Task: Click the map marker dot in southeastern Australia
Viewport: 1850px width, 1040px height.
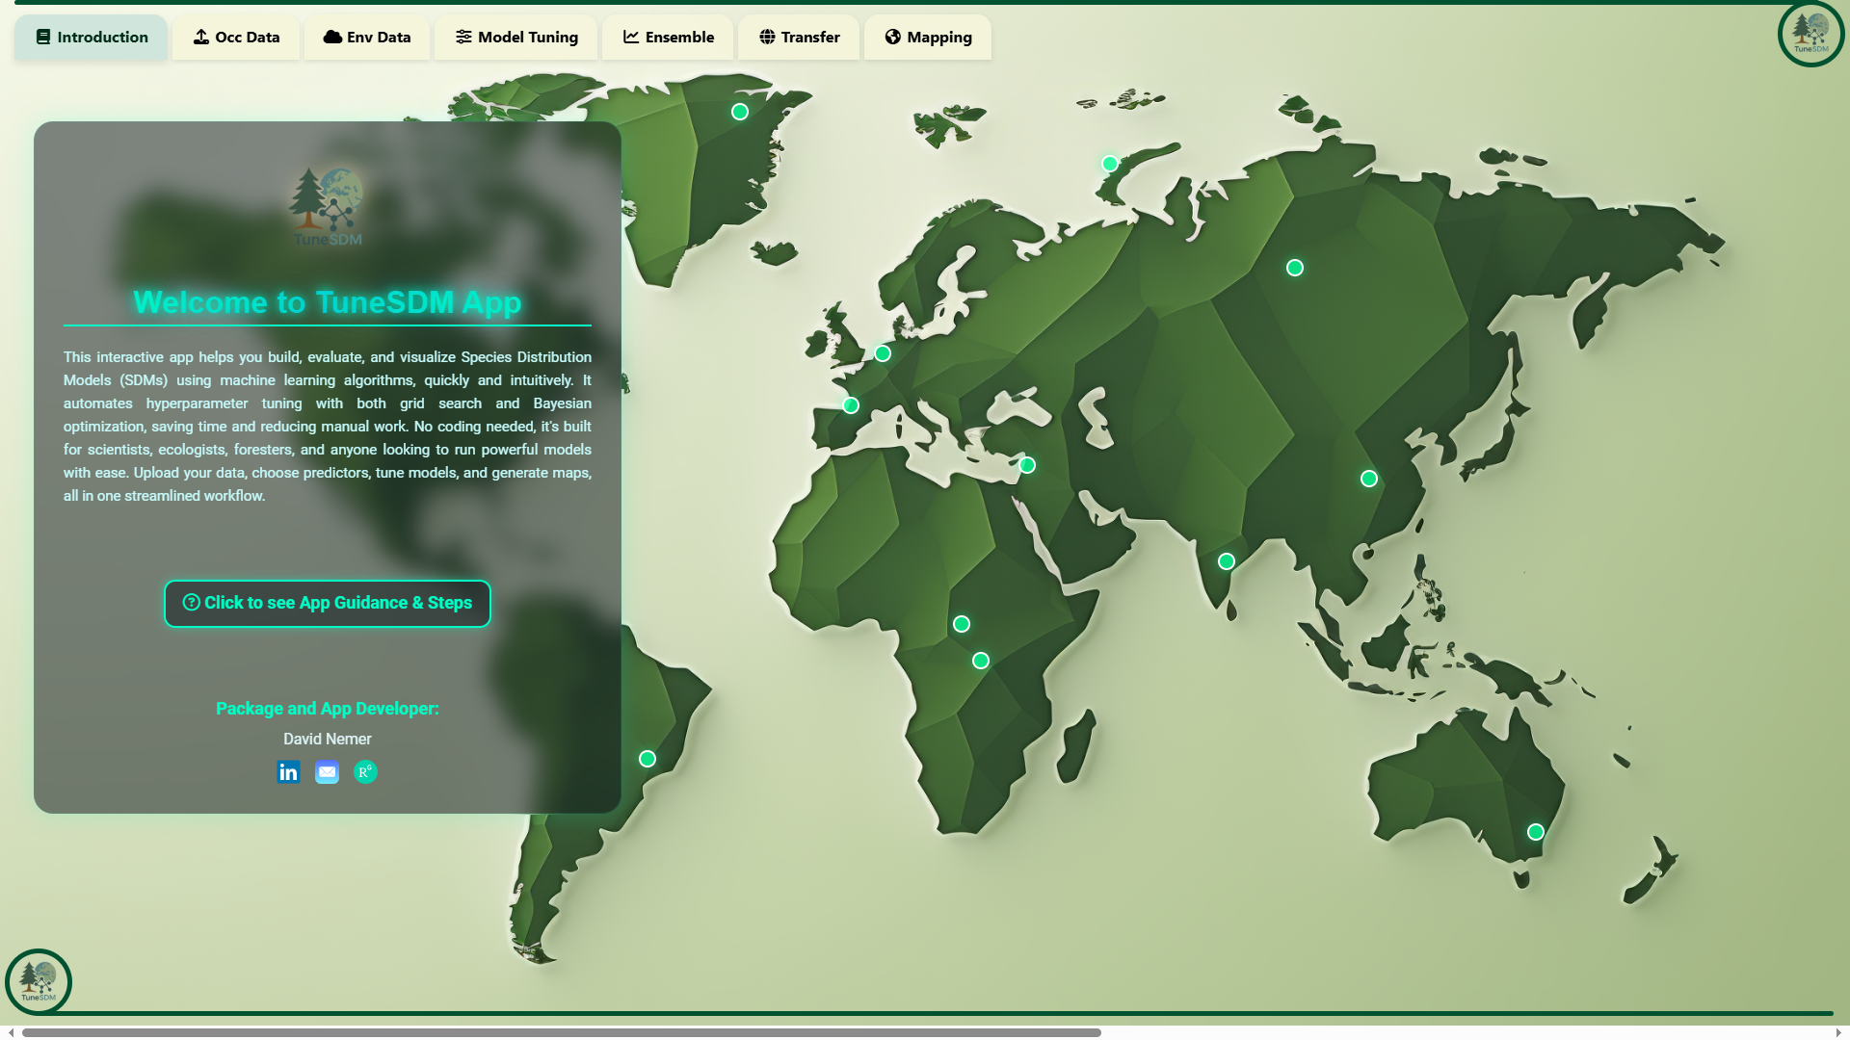Action: pos(1536,832)
